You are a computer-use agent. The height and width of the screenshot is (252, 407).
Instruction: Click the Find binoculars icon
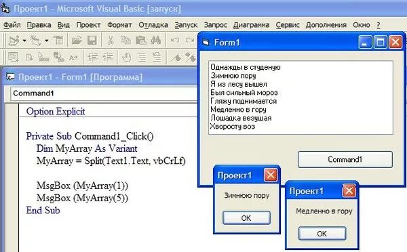[x=156, y=41]
